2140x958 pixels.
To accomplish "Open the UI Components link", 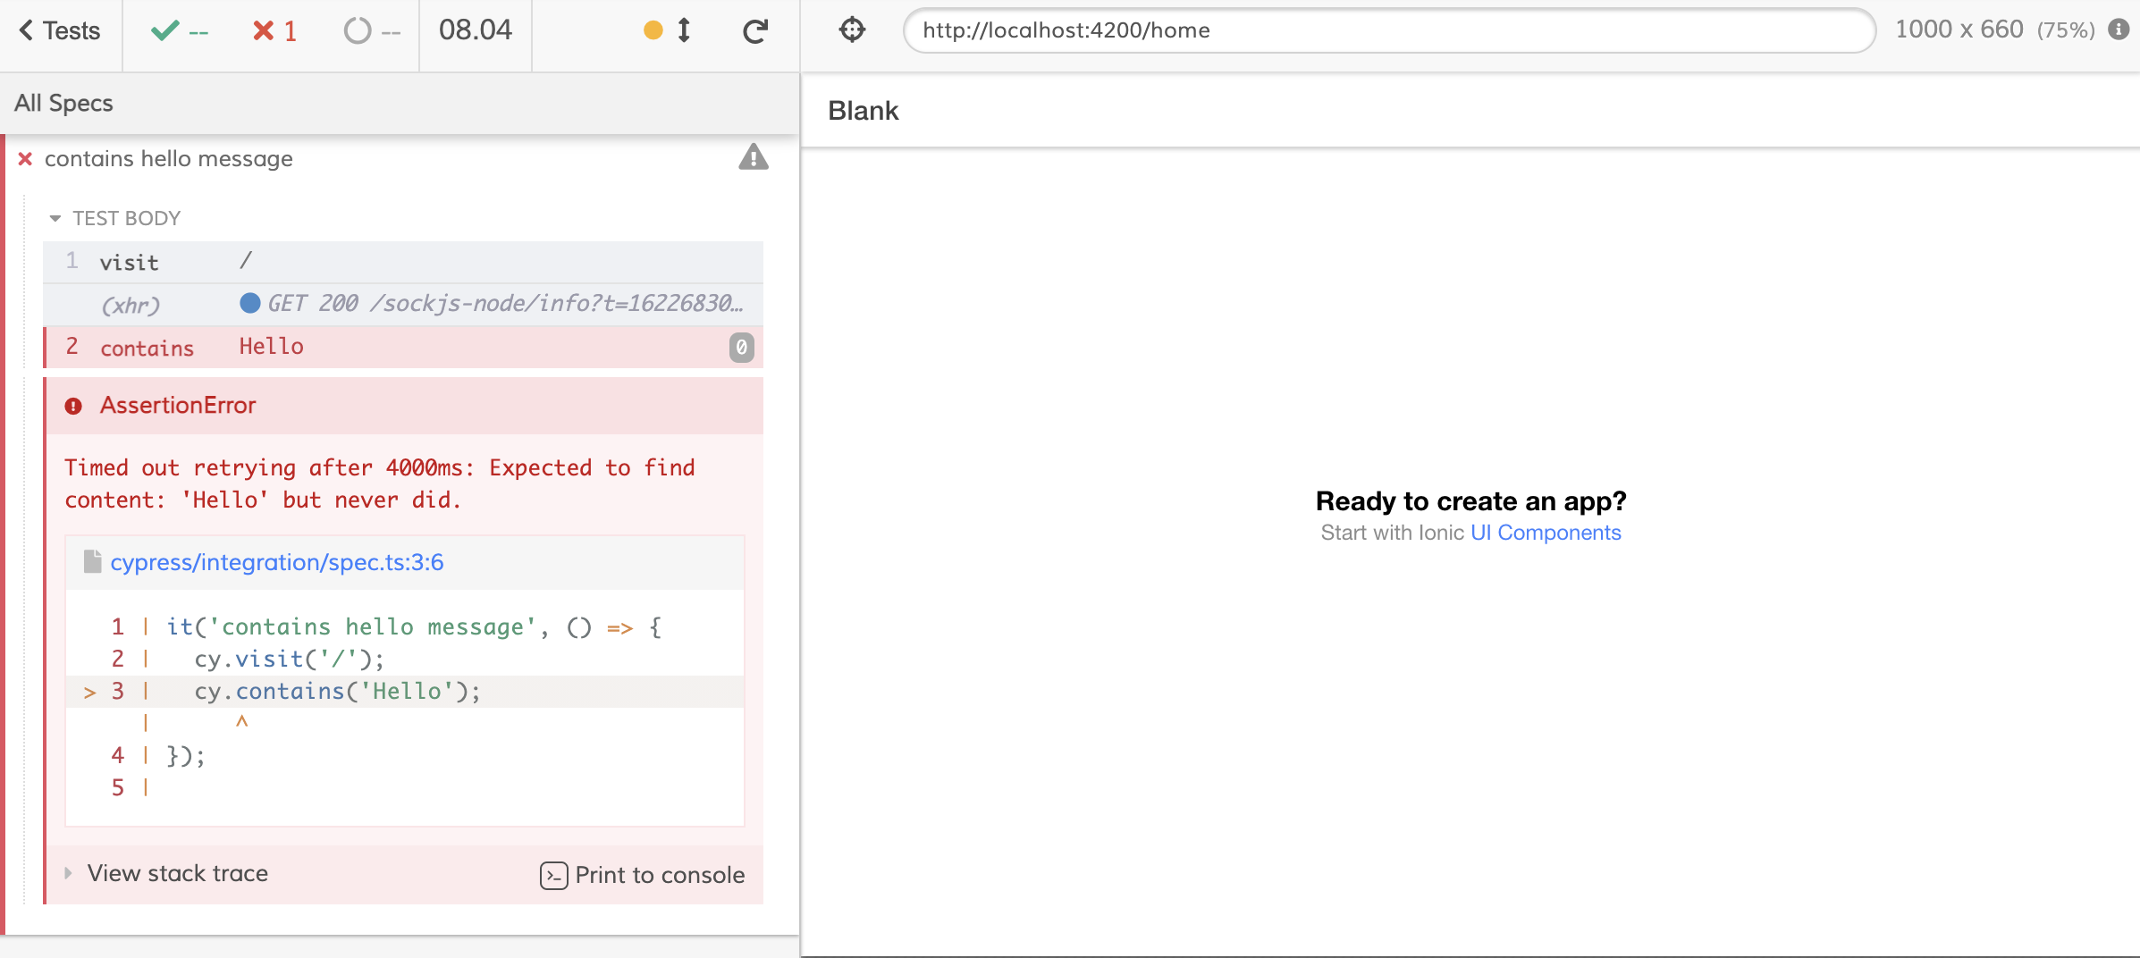I will pos(1546,533).
